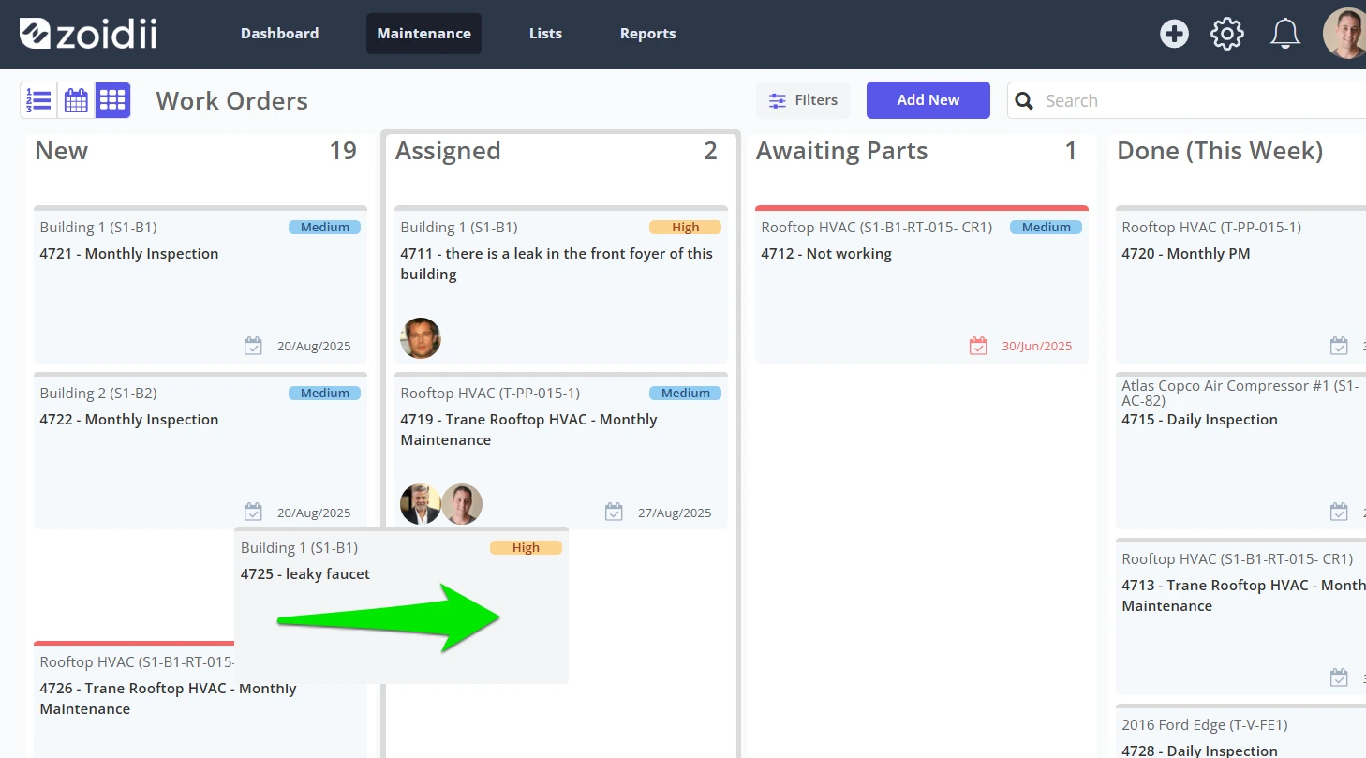The height and width of the screenshot is (758, 1366).
Task: Open work order 4728 - Daily Inspection
Action: click(x=1199, y=751)
